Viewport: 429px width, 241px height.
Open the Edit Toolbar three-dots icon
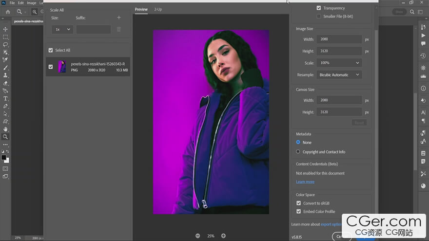pos(5,145)
